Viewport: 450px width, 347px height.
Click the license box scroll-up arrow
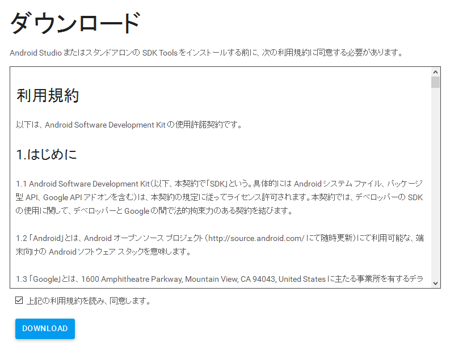(x=435, y=72)
